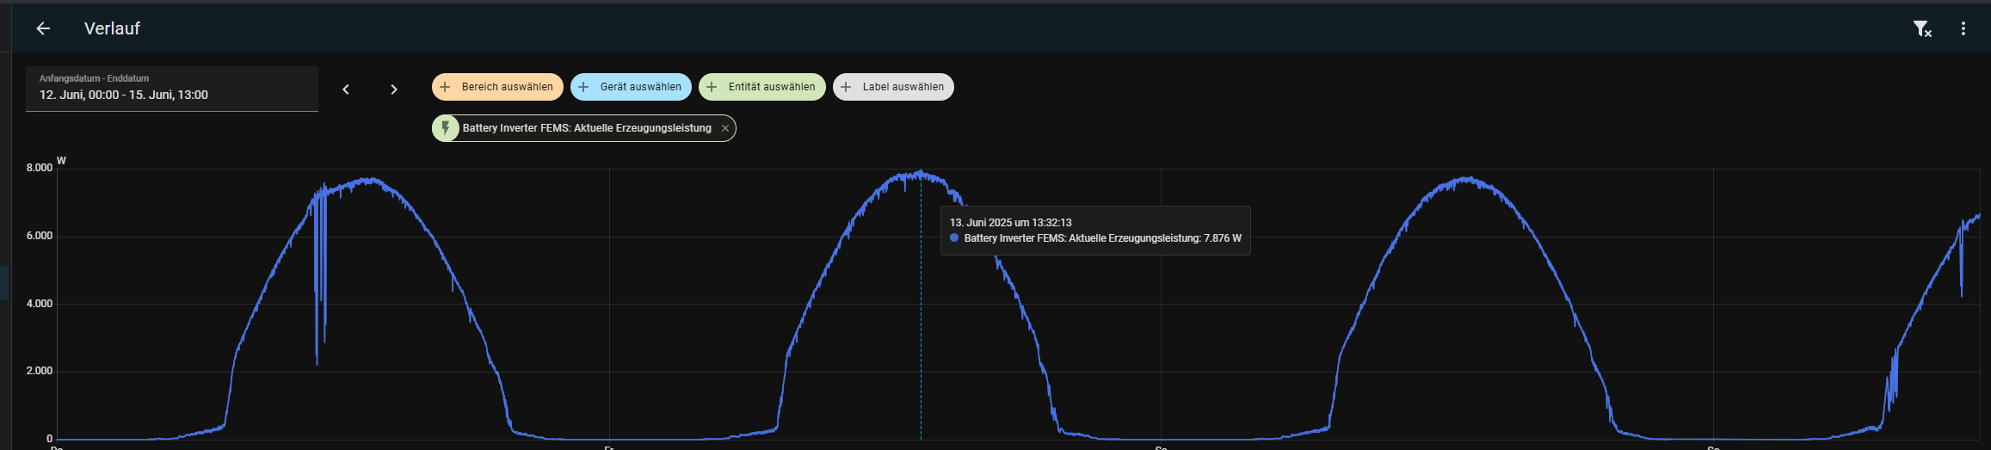The height and width of the screenshot is (450, 1991).
Task: Go to next date range
Action: (394, 89)
